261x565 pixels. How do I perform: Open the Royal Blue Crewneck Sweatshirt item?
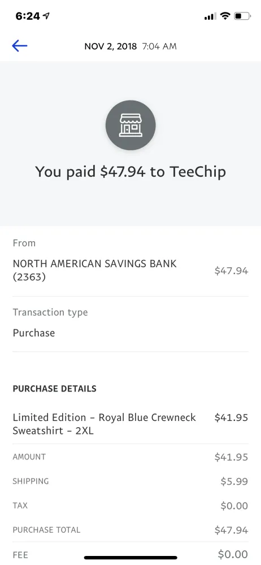(x=105, y=424)
